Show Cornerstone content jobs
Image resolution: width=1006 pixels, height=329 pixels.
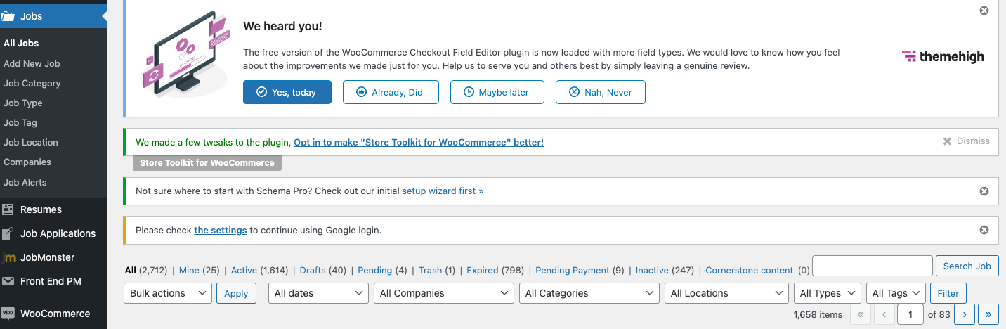[749, 270]
